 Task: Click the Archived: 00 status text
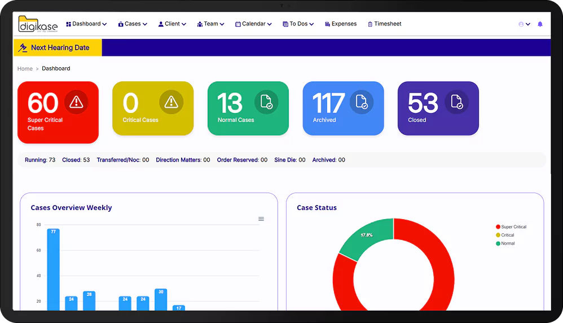click(x=328, y=160)
